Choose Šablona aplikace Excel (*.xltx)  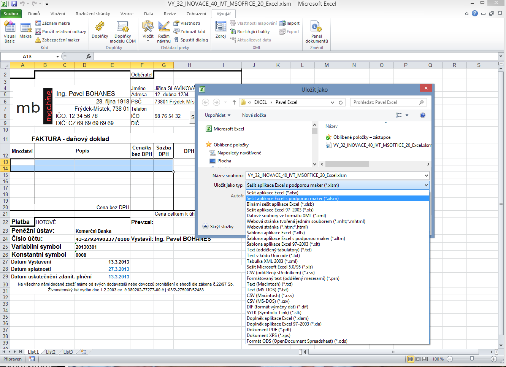coord(338,233)
